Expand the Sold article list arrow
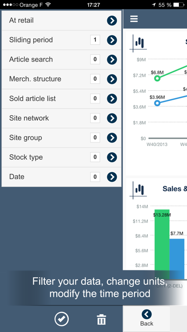The image size is (187, 332). click(x=112, y=99)
